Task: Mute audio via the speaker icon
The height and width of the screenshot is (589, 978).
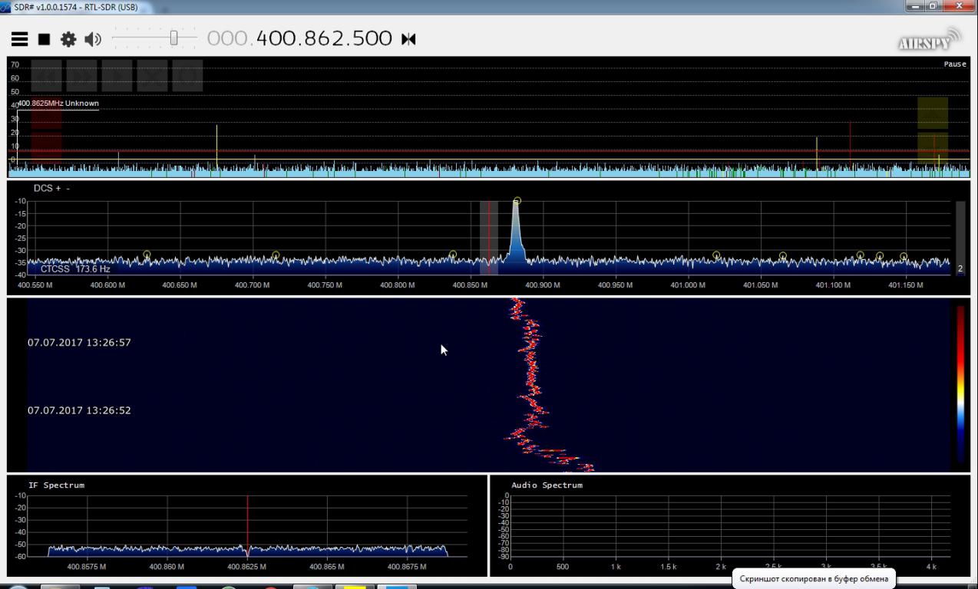Action: 93,39
